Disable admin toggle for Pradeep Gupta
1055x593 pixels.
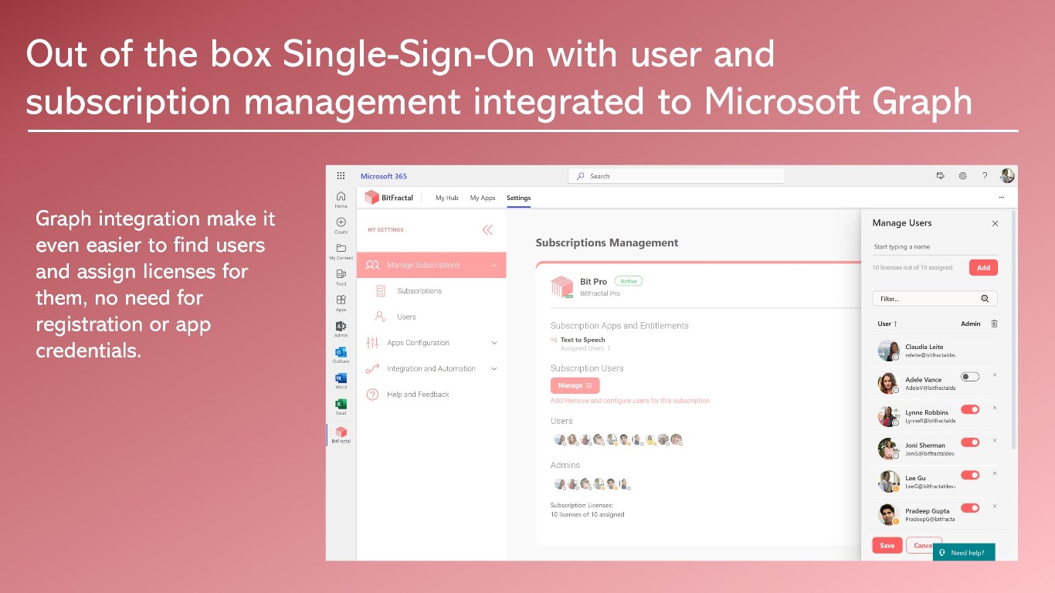(970, 508)
